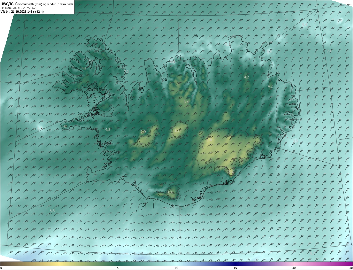This screenshot has width=353, height=270.
Task: Click the "2.9" value on the glacier
Action: (143, 132)
